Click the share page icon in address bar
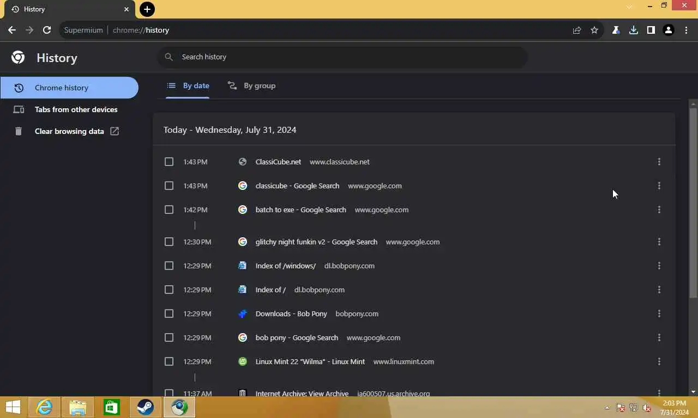698x418 pixels. tap(577, 30)
